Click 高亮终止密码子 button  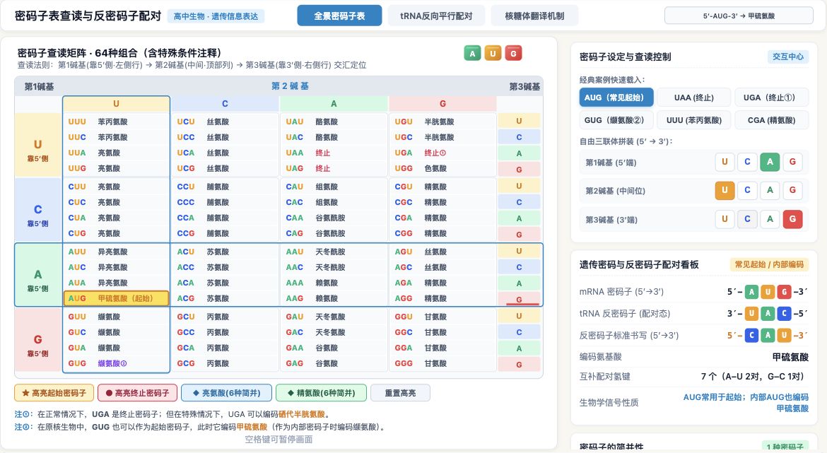tap(137, 393)
